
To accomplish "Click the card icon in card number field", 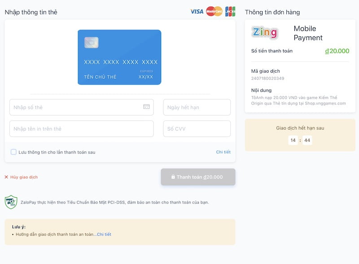I will [146, 107].
